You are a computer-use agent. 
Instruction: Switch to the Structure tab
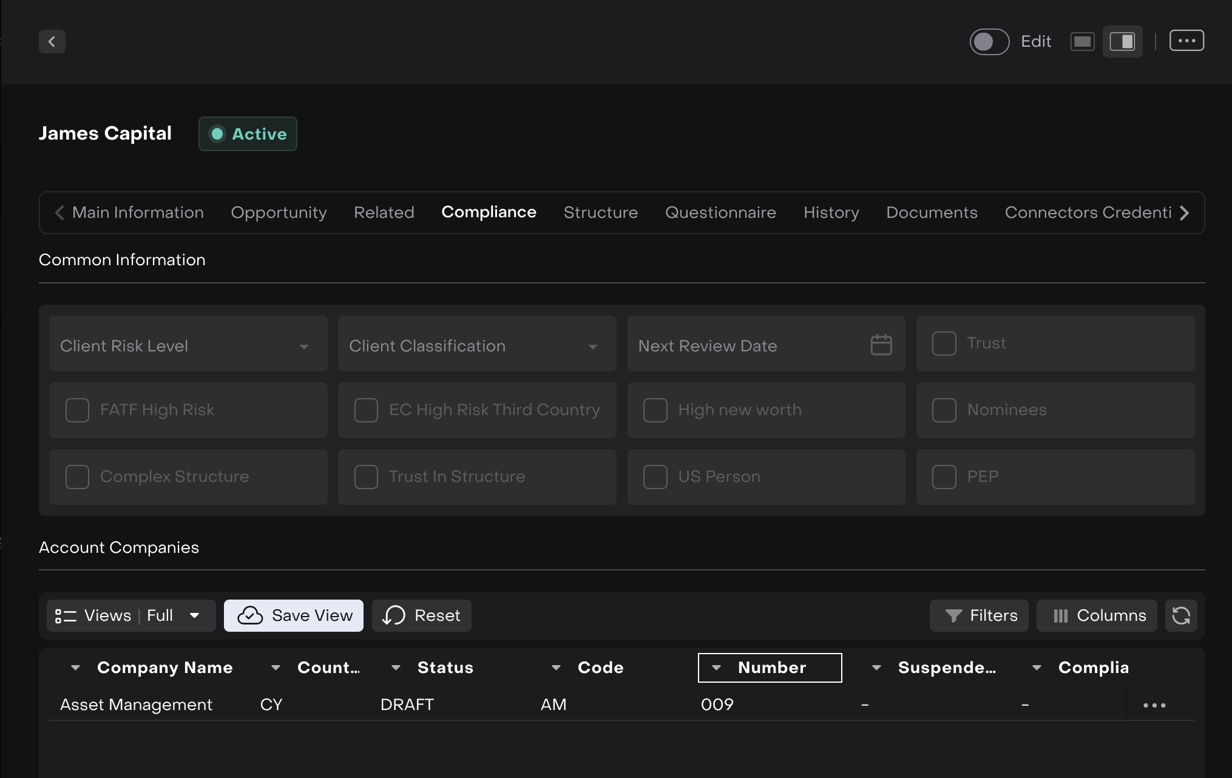pyautogui.click(x=600, y=212)
